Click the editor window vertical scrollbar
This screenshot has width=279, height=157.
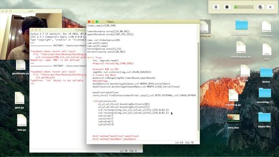(x=198, y=86)
